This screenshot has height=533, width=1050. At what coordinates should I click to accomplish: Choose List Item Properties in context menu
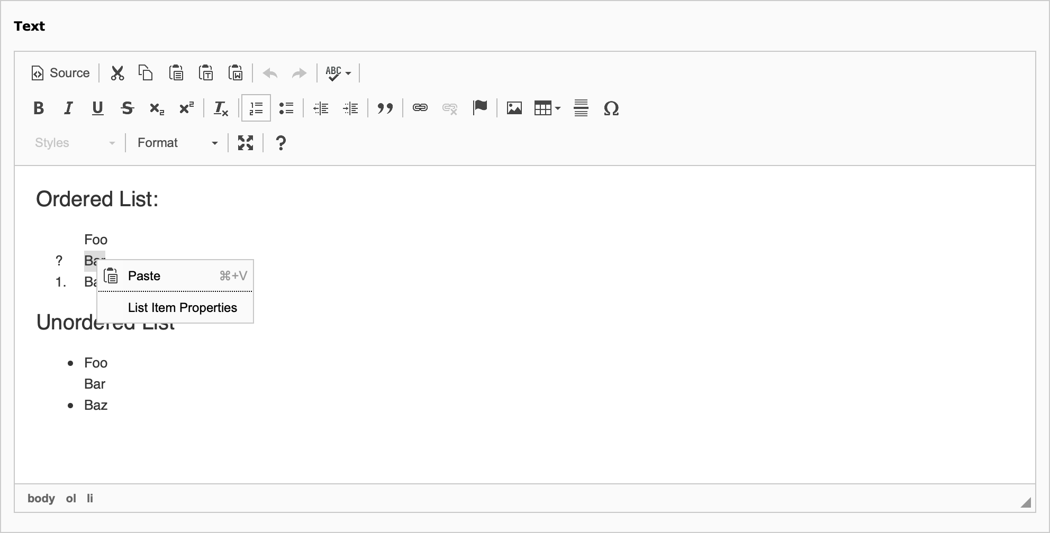click(x=175, y=308)
